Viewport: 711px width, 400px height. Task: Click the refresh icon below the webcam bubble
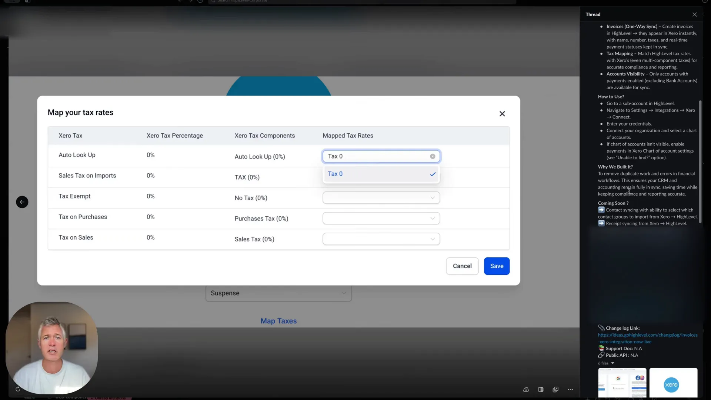tap(18, 389)
